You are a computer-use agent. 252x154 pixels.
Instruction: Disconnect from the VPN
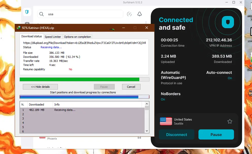pos(176,134)
